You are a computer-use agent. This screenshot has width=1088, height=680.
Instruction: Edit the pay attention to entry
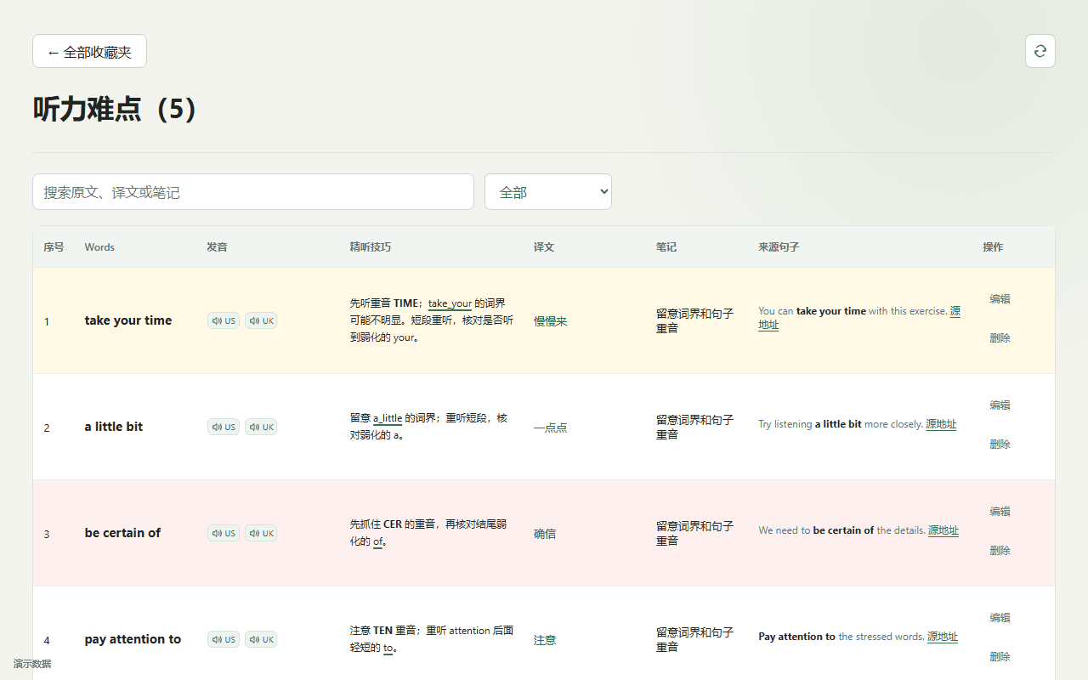(x=1000, y=618)
